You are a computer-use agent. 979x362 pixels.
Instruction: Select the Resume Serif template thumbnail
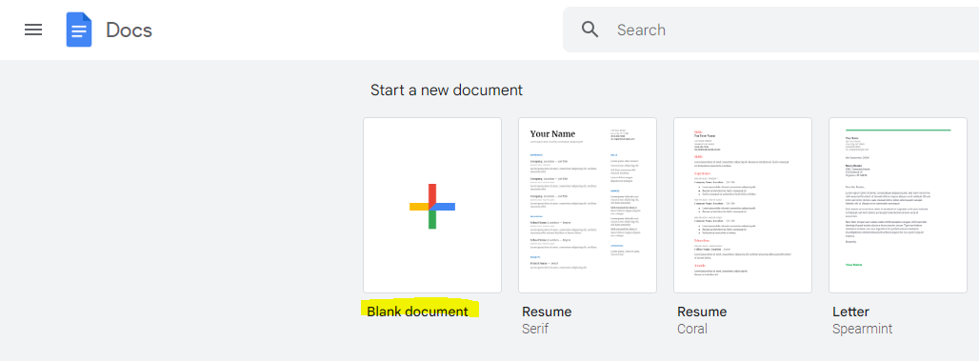point(588,206)
